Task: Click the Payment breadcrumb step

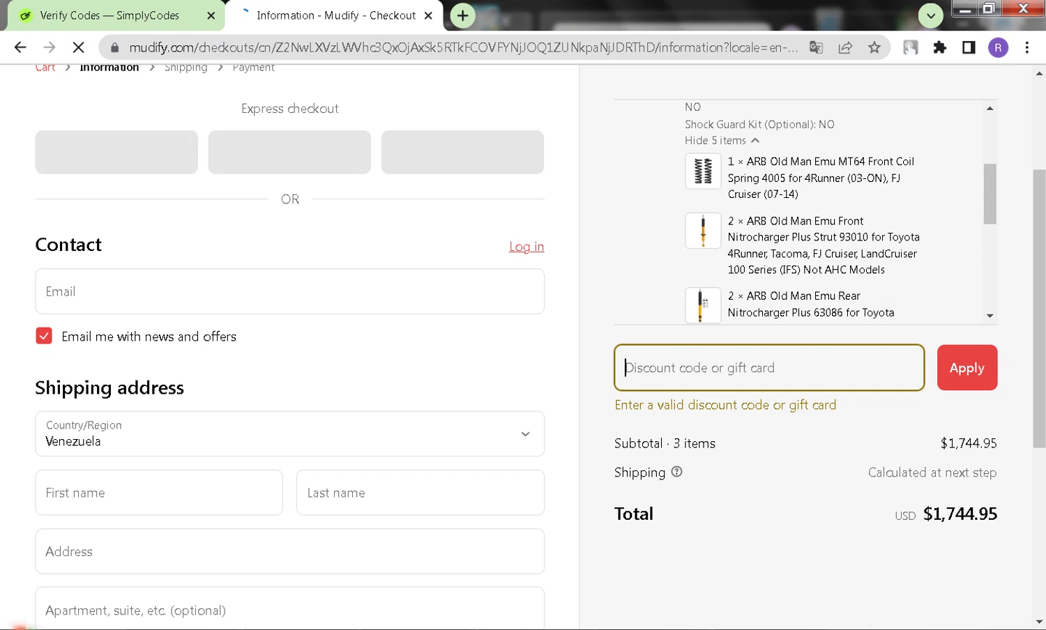Action: point(254,68)
